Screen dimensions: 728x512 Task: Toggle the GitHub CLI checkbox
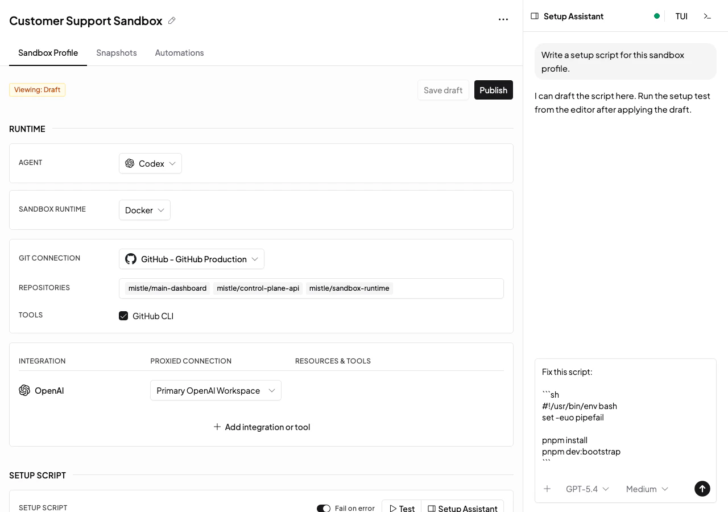point(123,316)
